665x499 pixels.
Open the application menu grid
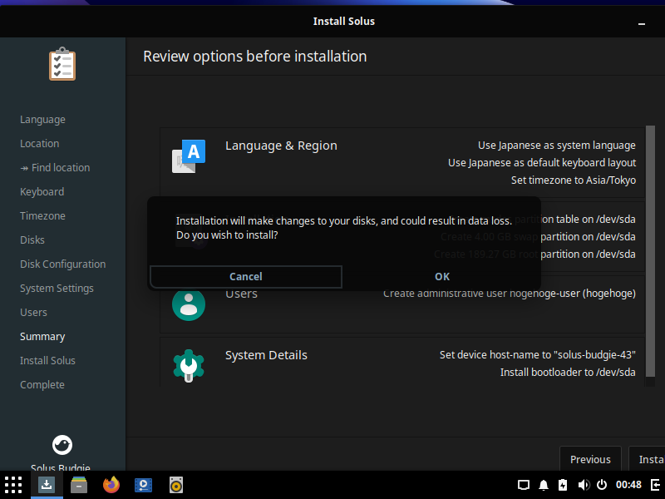[x=13, y=485]
